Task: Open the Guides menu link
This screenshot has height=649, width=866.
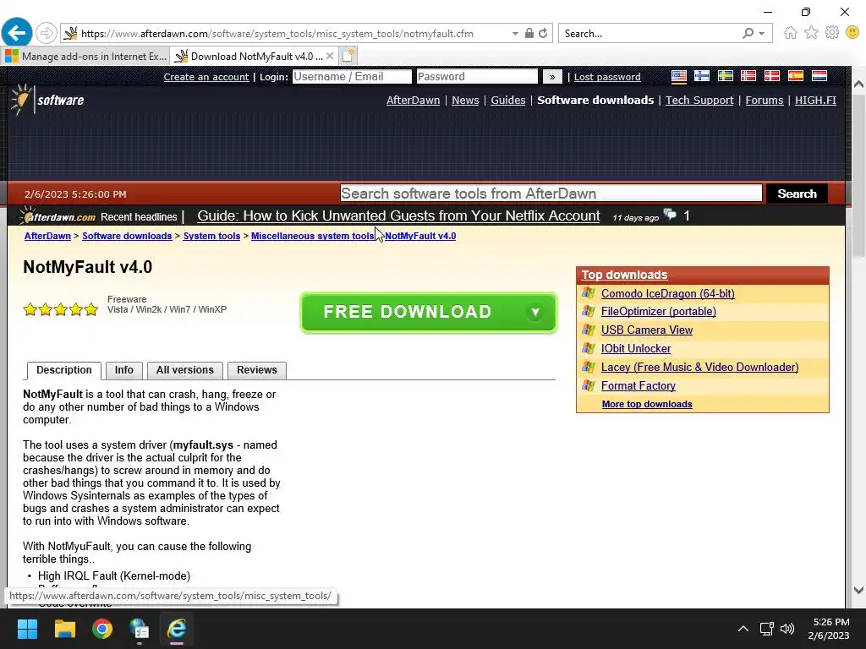Action: (x=507, y=100)
